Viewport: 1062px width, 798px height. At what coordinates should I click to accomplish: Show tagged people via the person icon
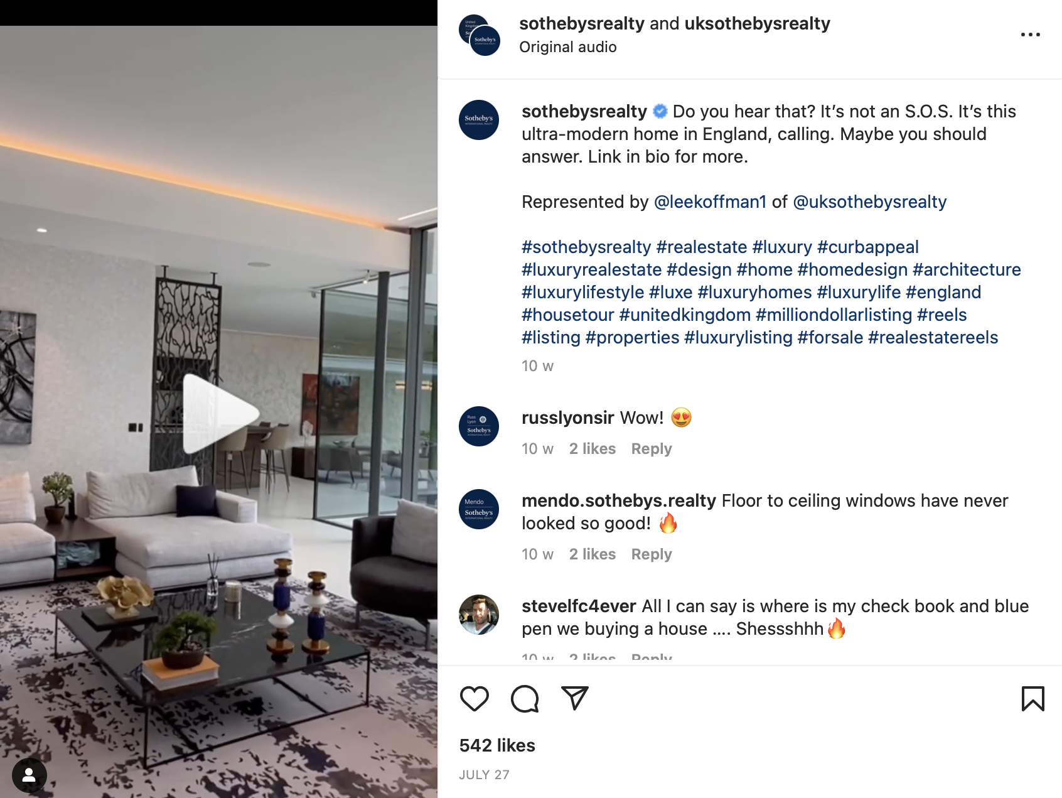pyautogui.click(x=29, y=775)
